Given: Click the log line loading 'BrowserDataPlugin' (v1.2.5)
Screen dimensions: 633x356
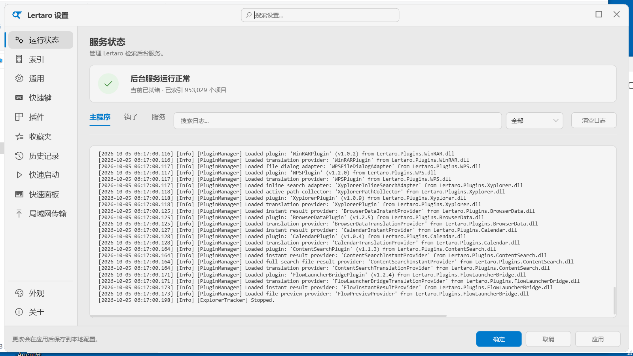Looking at the screenshot, I should point(291,218).
